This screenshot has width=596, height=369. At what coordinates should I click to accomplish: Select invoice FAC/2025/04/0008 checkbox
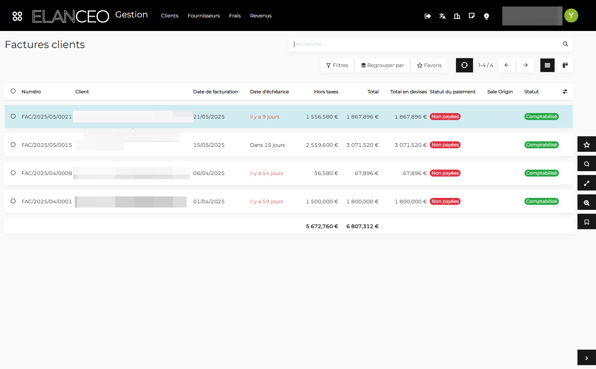[13, 173]
